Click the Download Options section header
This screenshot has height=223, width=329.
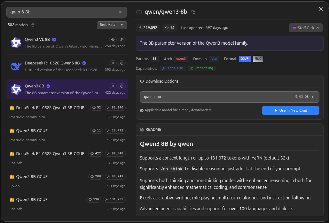230,81
